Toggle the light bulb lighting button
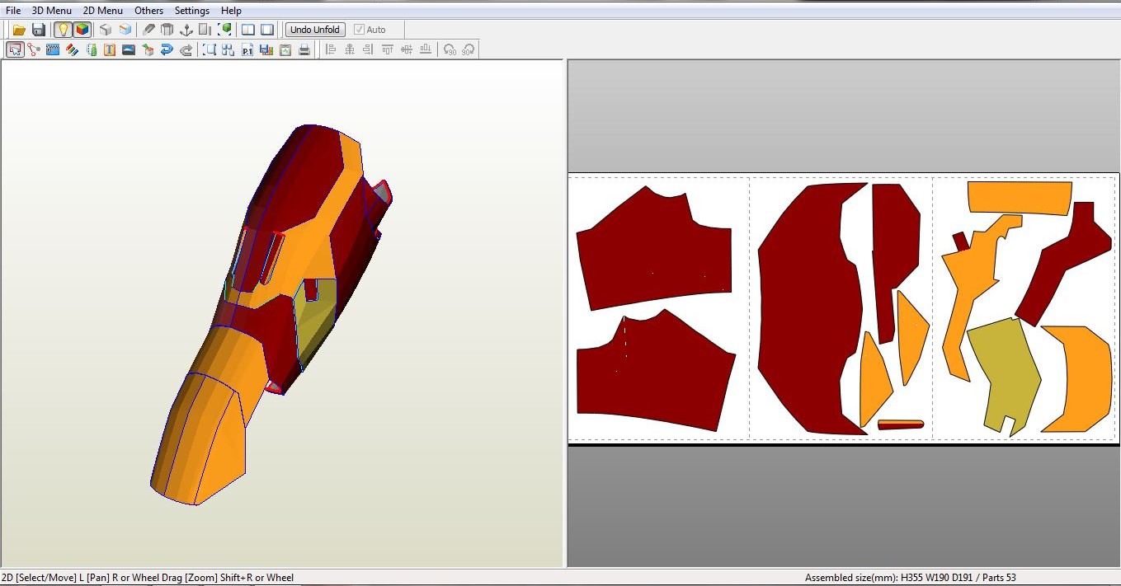Screen dimensions: 1121x586 coord(63,30)
